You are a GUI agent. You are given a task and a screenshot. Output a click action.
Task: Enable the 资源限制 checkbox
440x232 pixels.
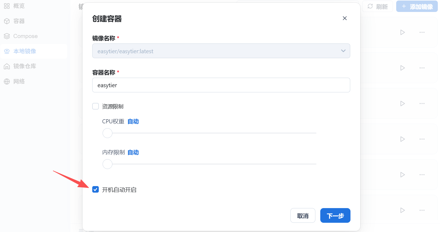click(96, 106)
